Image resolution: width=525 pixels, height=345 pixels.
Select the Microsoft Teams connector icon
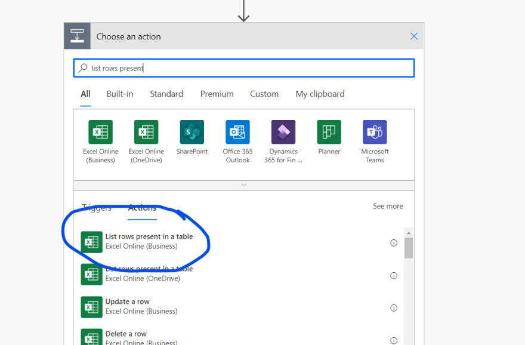[x=375, y=132]
